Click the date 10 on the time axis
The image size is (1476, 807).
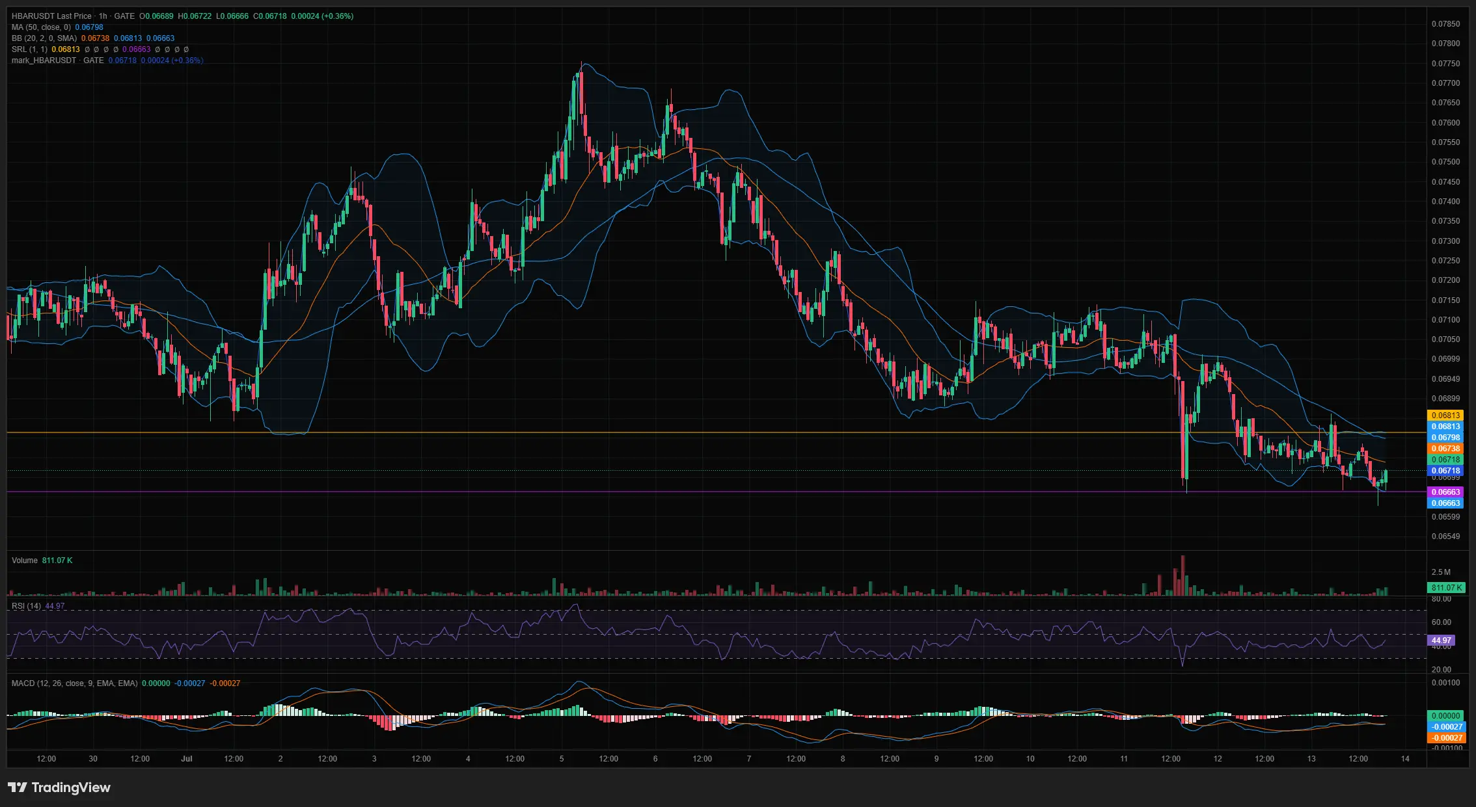pyautogui.click(x=1030, y=758)
